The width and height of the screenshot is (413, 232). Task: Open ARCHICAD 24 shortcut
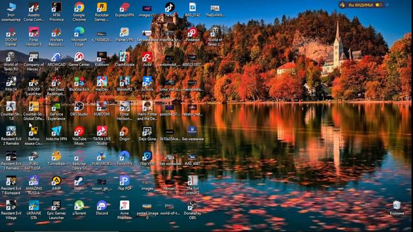pos(56,62)
